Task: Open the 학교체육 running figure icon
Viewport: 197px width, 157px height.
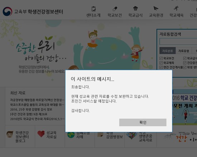Action: [176, 8]
